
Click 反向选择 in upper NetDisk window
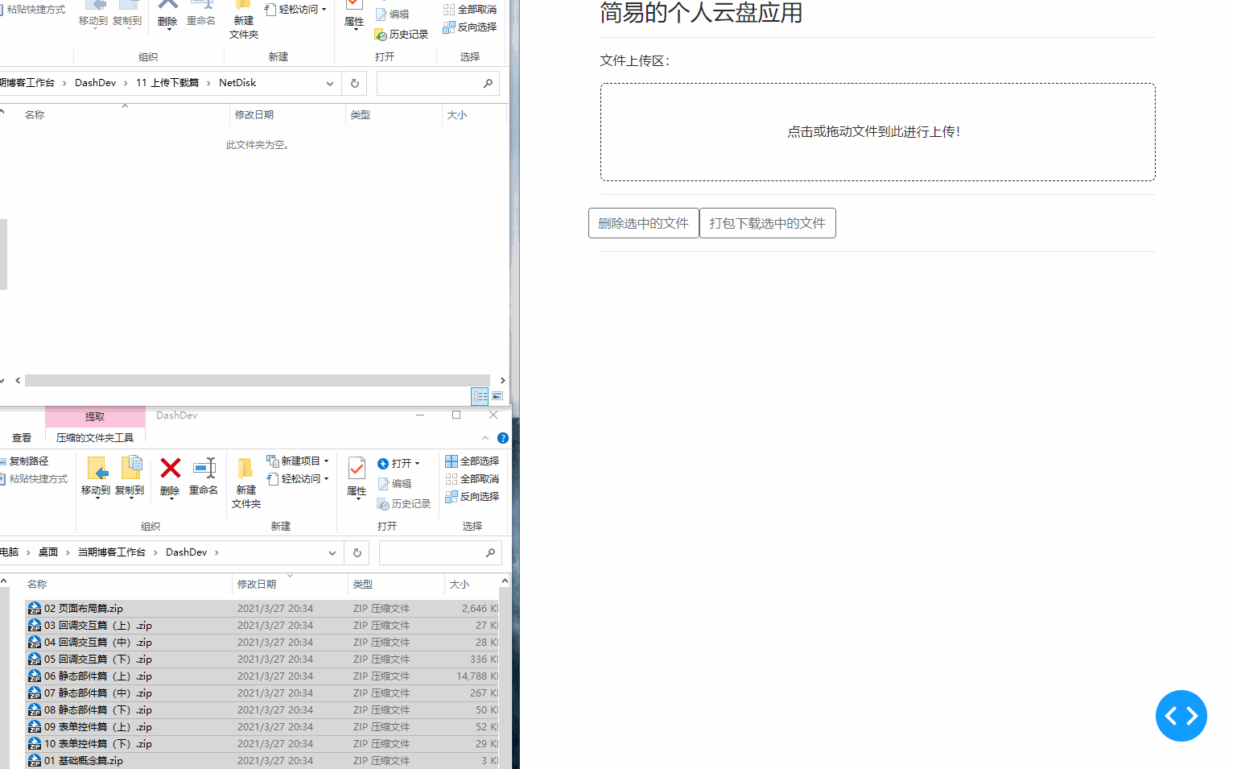pyautogui.click(x=470, y=27)
